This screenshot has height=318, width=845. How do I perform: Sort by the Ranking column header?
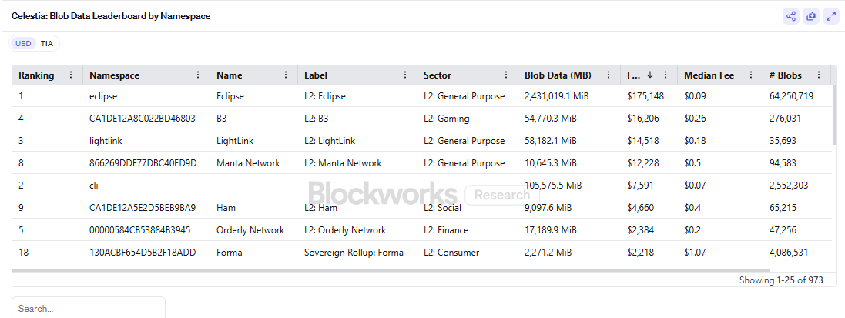(x=36, y=75)
